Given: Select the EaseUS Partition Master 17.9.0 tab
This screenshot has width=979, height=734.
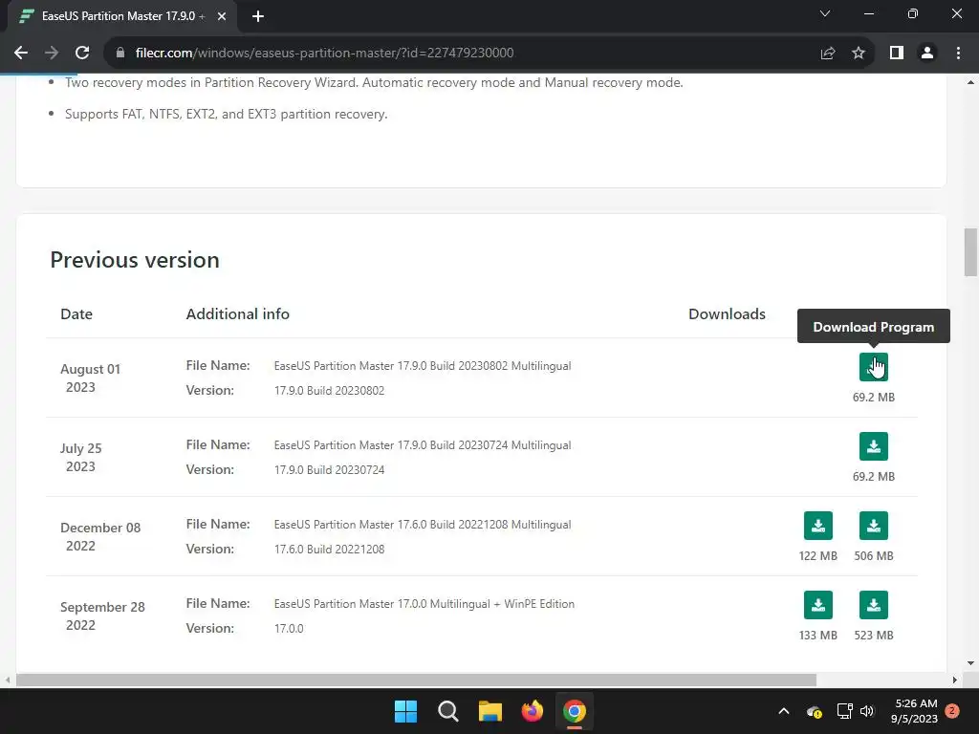Looking at the screenshot, I should [122, 16].
